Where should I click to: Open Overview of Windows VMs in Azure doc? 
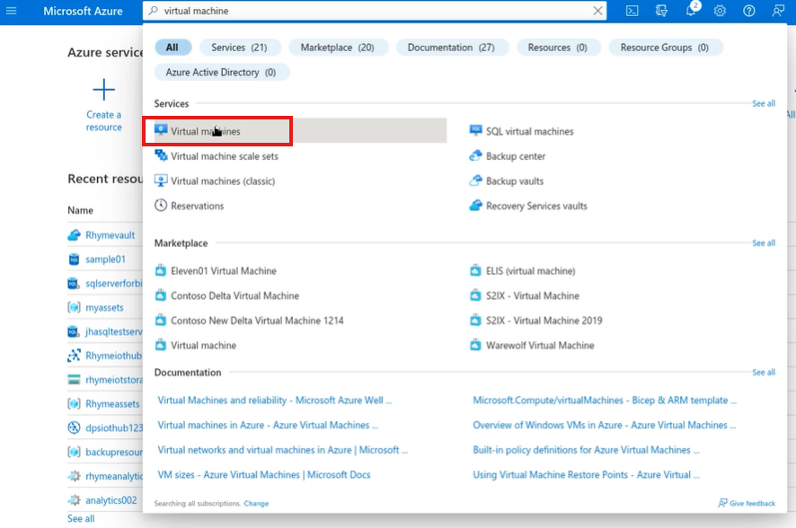(604, 425)
